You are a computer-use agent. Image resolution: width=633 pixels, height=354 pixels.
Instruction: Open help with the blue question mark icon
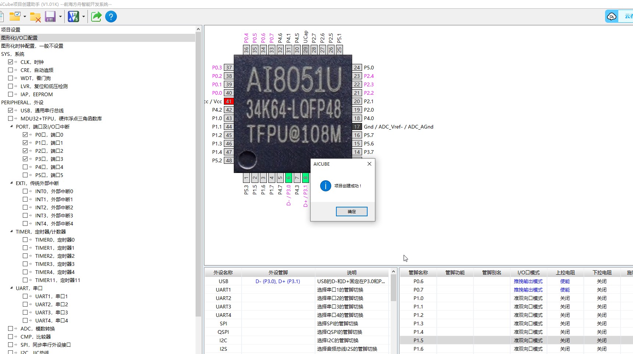(x=111, y=17)
